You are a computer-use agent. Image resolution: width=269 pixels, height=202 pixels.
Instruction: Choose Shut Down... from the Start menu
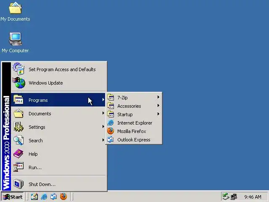tap(58, 184)
